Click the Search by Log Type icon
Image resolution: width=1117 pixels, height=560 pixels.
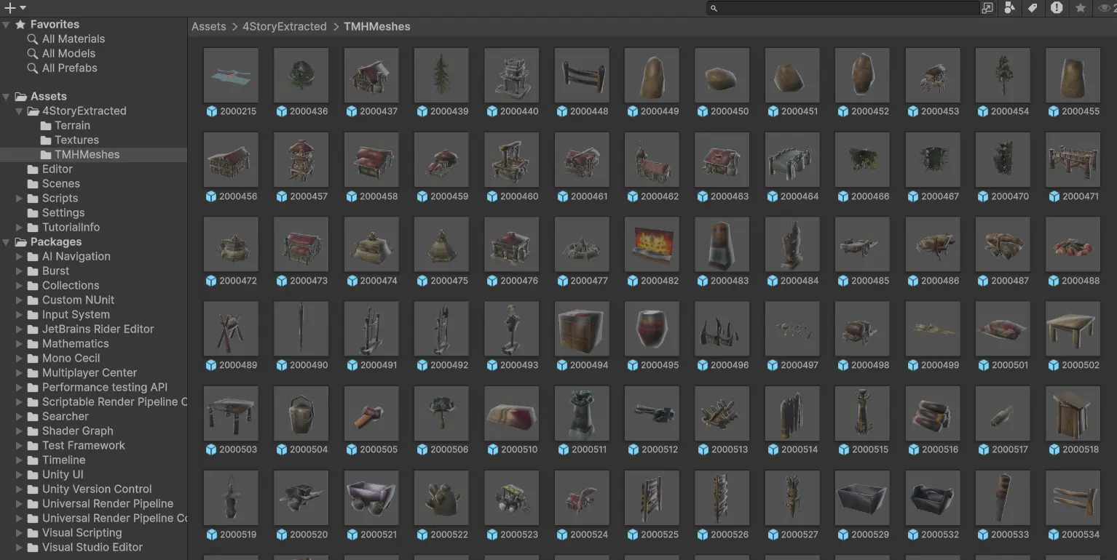(1057, 8)
